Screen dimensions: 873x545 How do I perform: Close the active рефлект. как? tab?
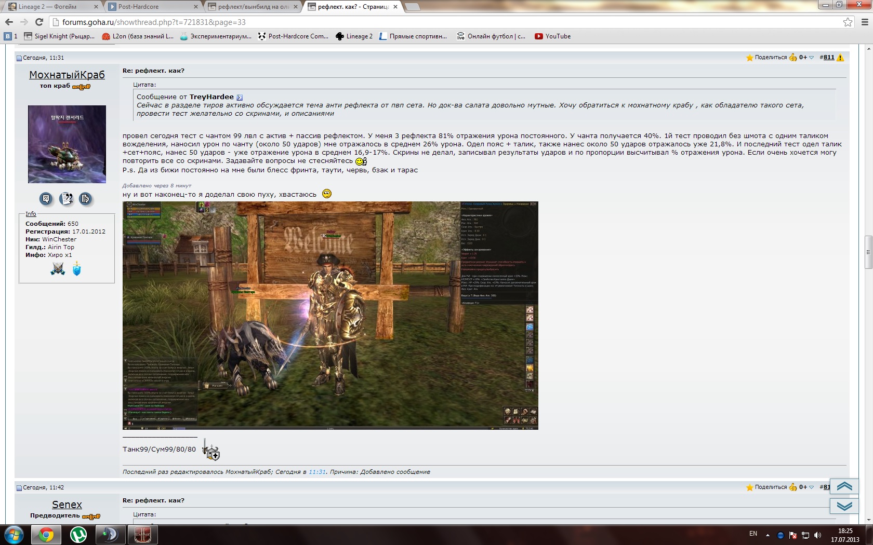(395, 7)
